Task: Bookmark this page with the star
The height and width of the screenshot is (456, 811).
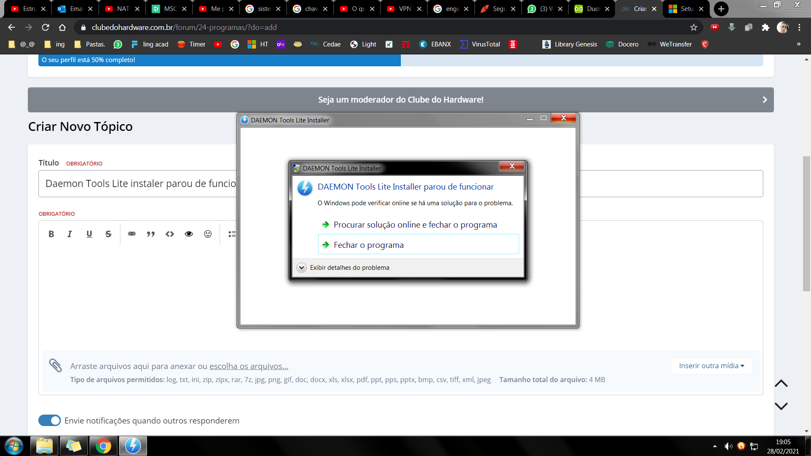Action: tap(694, 27)
